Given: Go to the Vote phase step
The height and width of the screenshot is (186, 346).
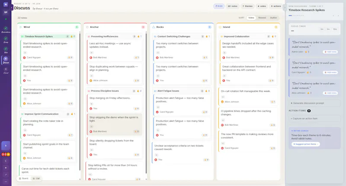Looking at the screenshot, I should click(x=6, y=50).
